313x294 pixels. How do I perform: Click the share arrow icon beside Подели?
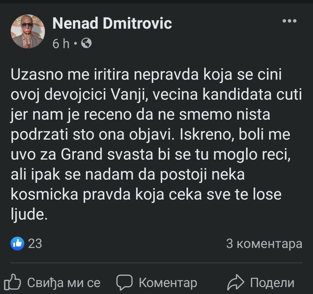pos(237,282)
